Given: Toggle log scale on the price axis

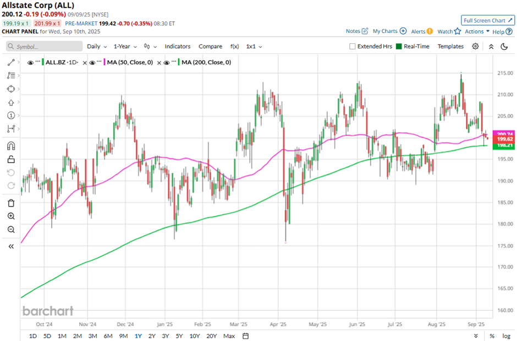Looking at the screenshot, I should [507, 336].
